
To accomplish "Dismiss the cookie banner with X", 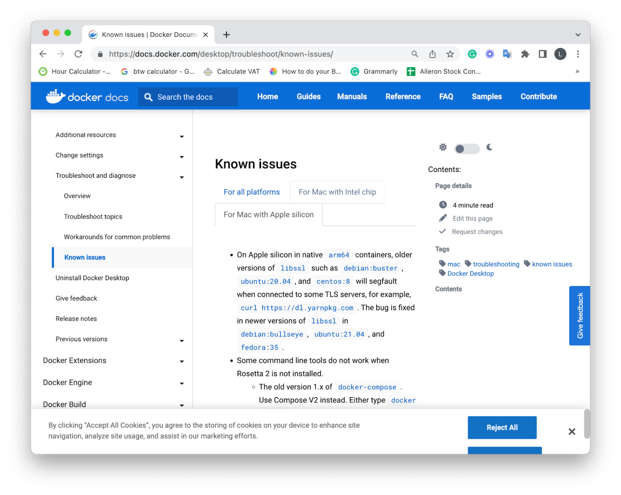I will [572, 432].
